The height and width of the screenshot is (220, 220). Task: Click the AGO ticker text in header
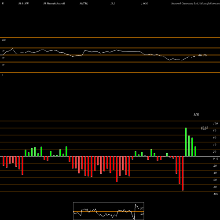click(145, 4)
